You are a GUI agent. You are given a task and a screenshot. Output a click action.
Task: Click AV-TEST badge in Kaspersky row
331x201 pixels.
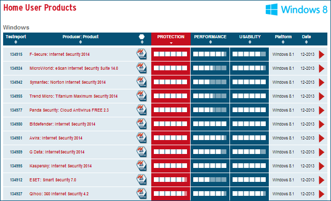[x=141, y=166]
